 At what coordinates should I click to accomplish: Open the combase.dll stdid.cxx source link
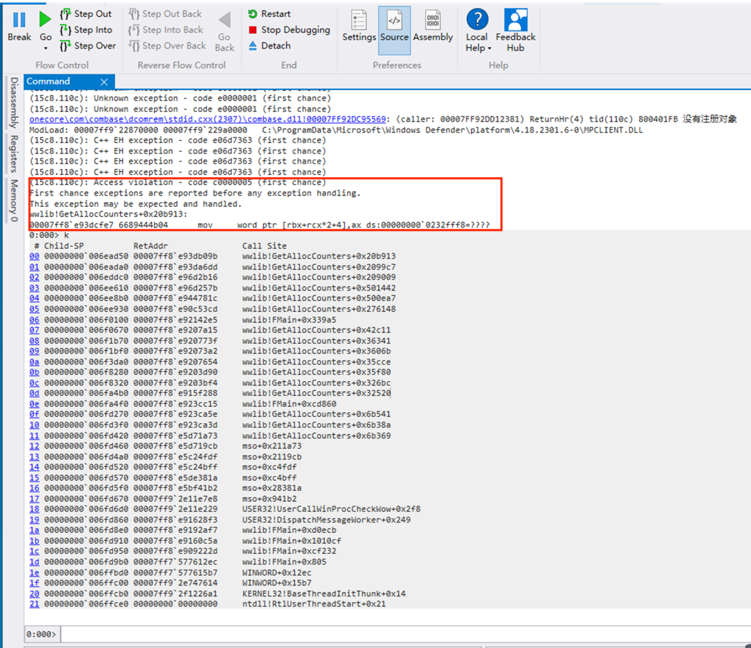pyautogui.click(x=208, y=120)
